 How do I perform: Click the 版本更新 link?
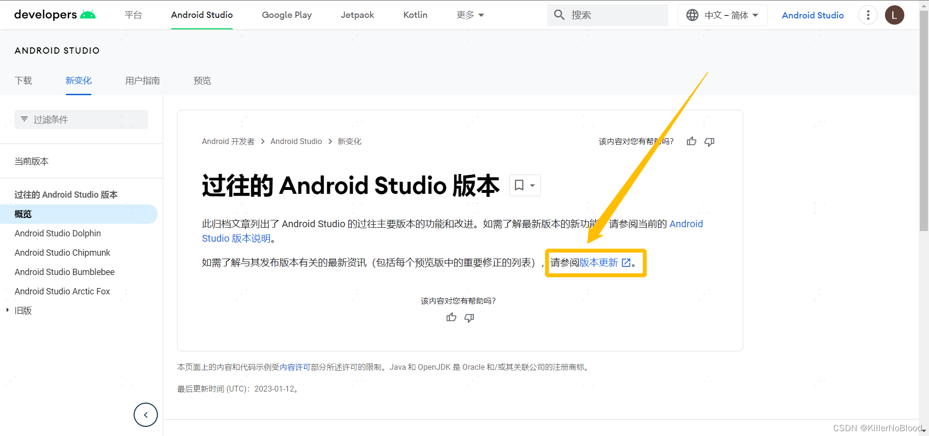(x=599, y=262)
